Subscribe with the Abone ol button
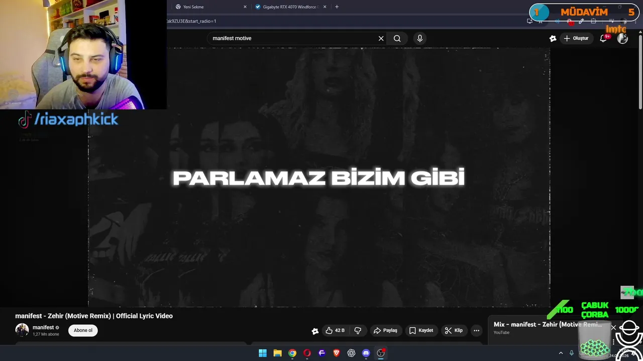 [x=83, y=330]
